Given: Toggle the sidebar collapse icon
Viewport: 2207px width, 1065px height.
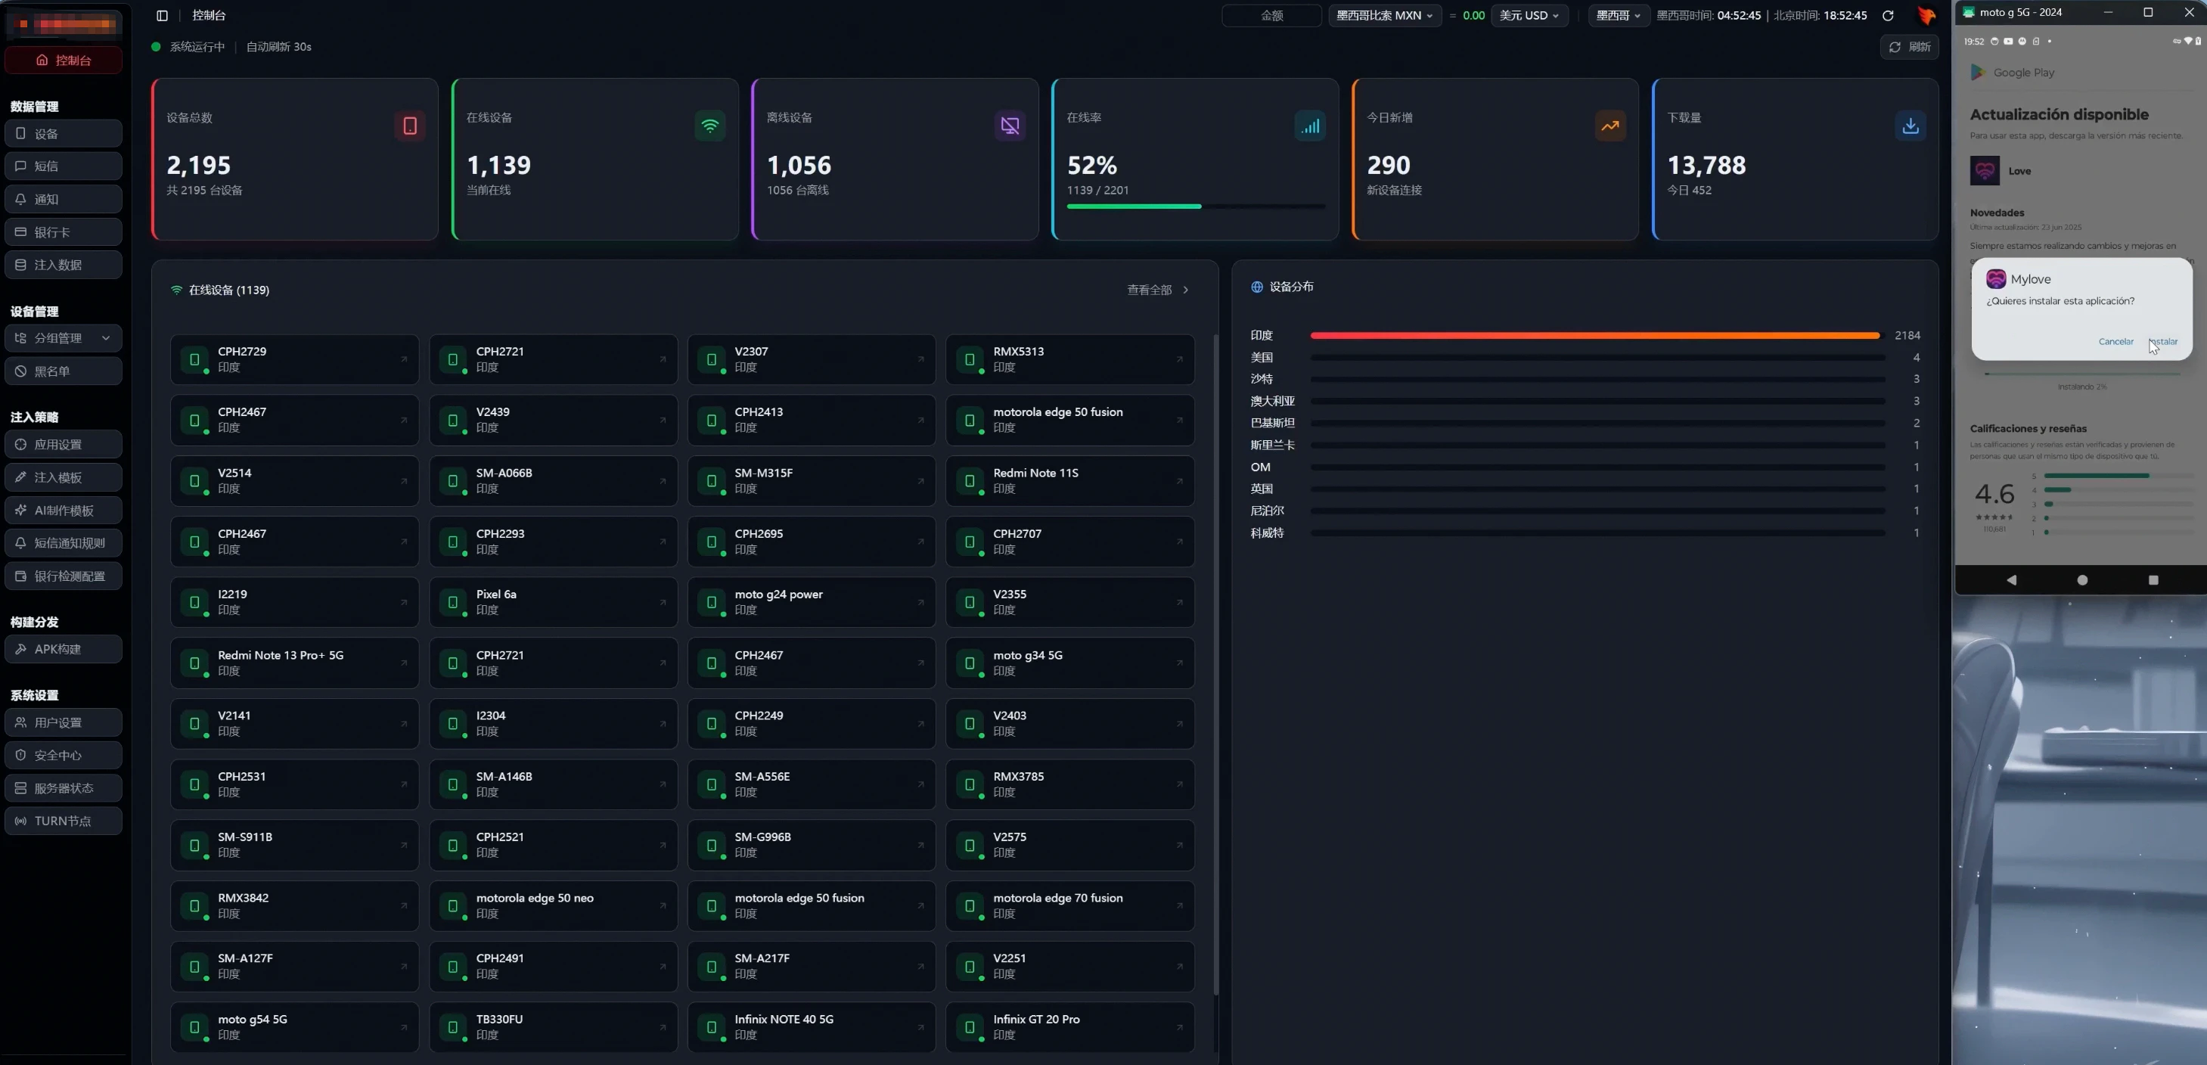Looking at the screenshot, I should [x=162, y=15].
